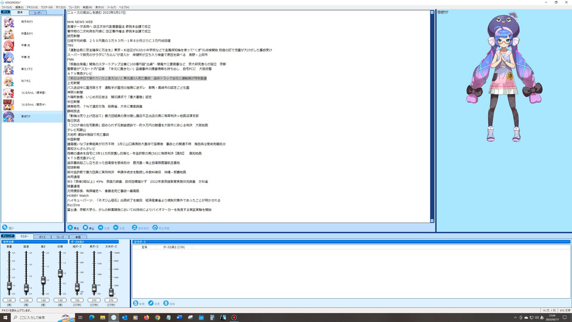Viewport: 572px width, 322px height.
Task: Click the NHK NEWS WEB line
Action: point(80,22)
